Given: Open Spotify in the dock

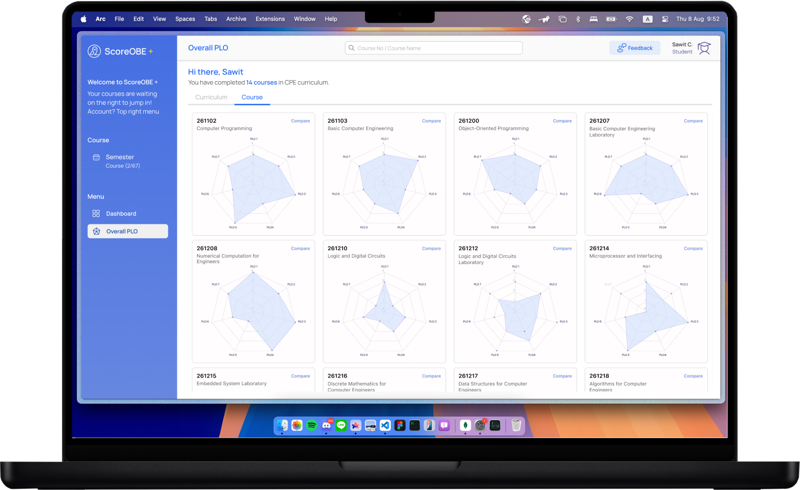Looking at the screenshot, I should click(x=312, y=425).
